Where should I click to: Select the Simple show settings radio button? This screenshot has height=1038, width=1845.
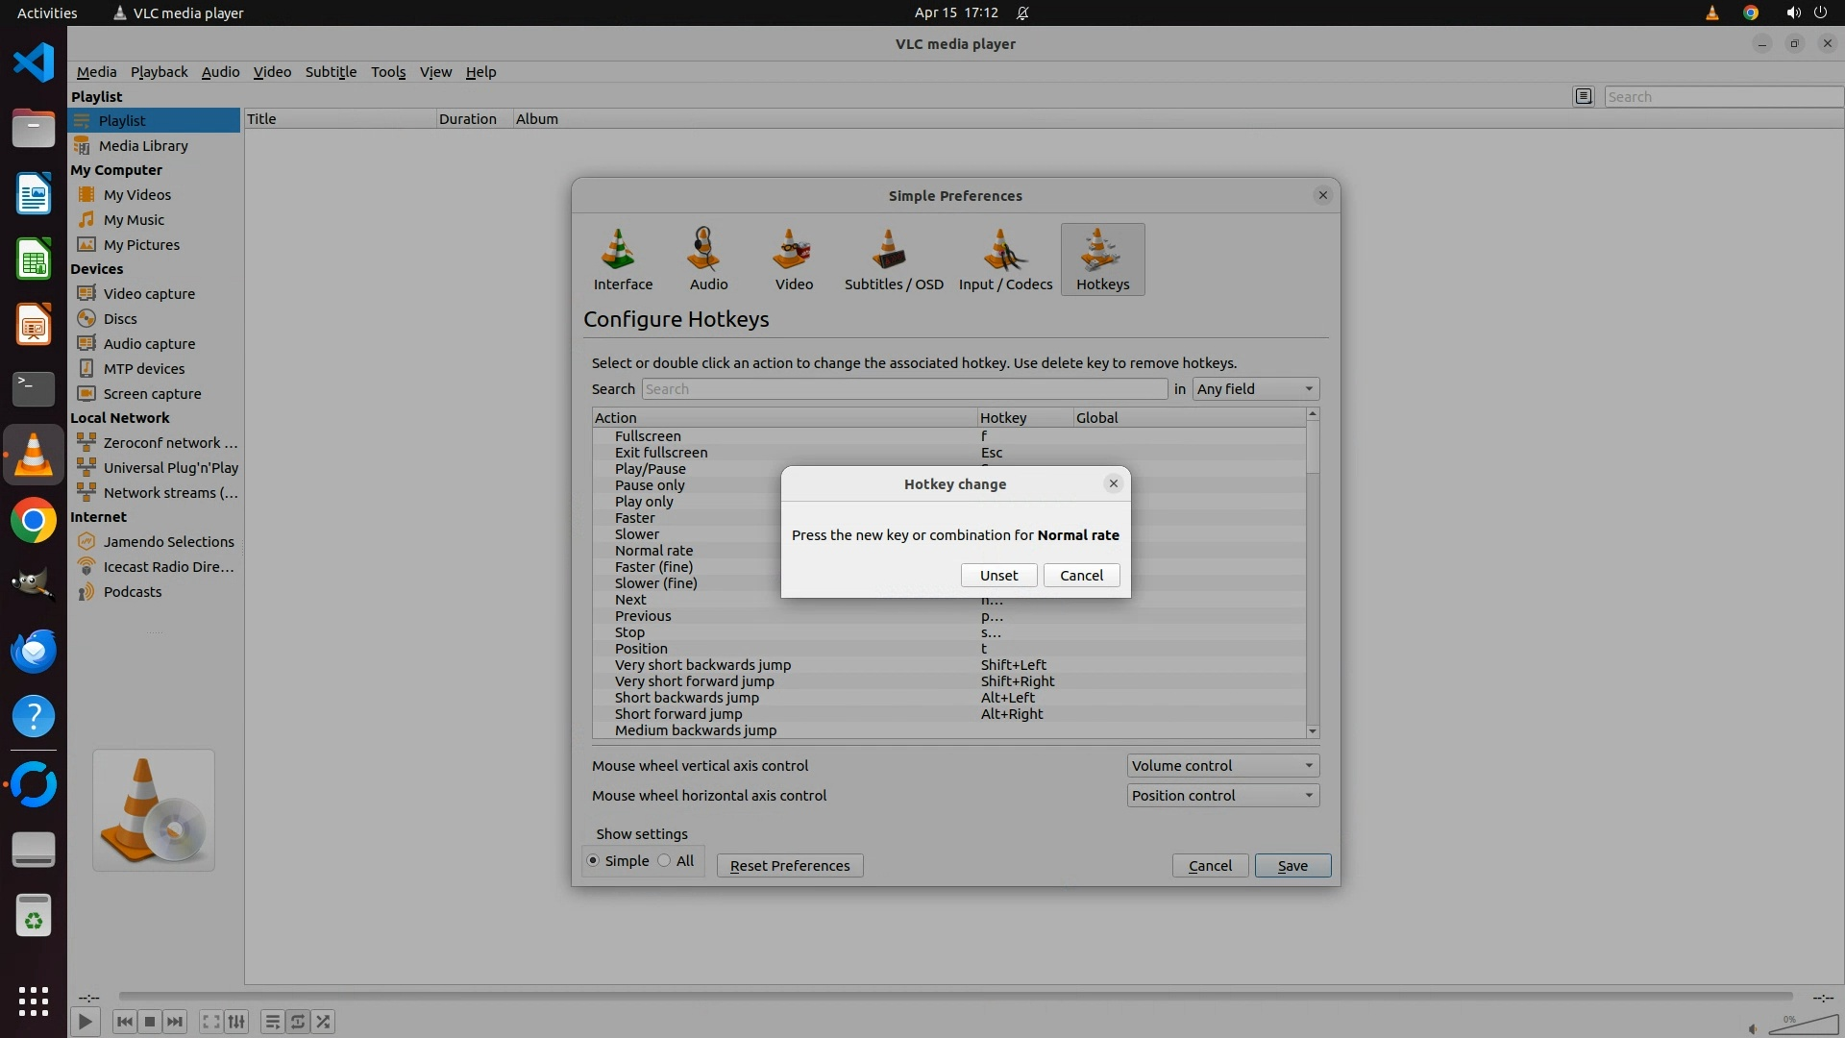coord(593,861)
